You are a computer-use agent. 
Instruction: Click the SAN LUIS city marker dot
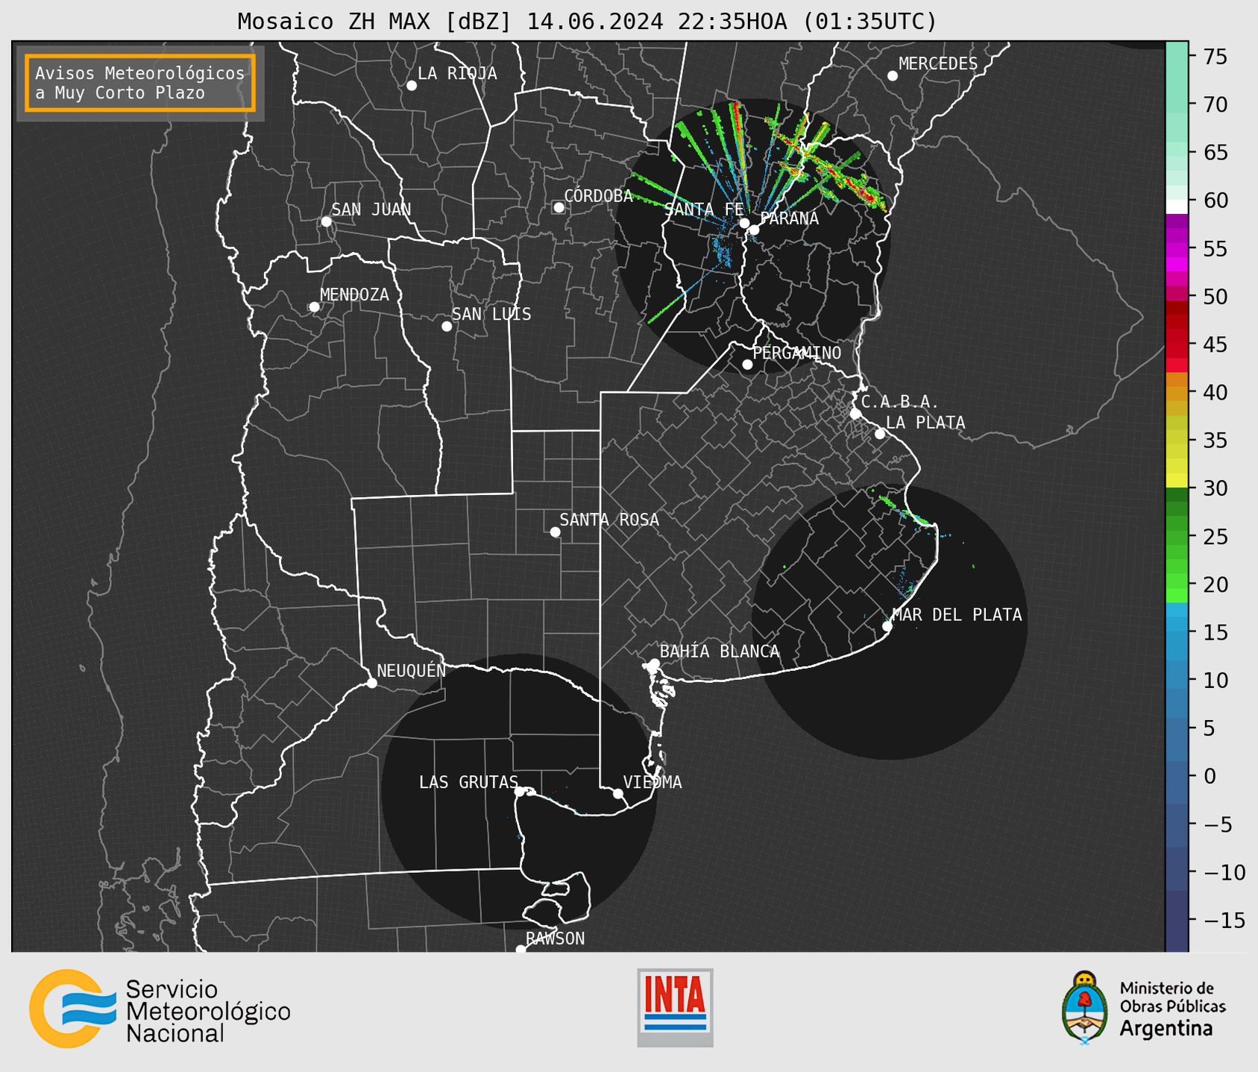coord(447,327)
